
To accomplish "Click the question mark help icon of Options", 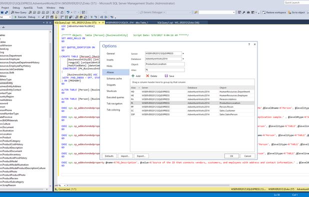I will click(249, 44).
